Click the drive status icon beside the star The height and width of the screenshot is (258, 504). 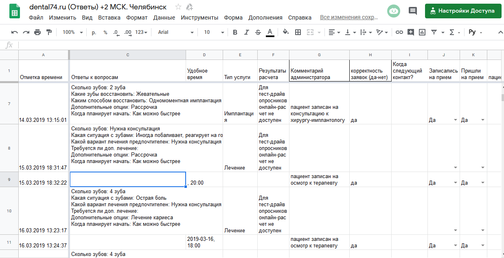point(189,7)
